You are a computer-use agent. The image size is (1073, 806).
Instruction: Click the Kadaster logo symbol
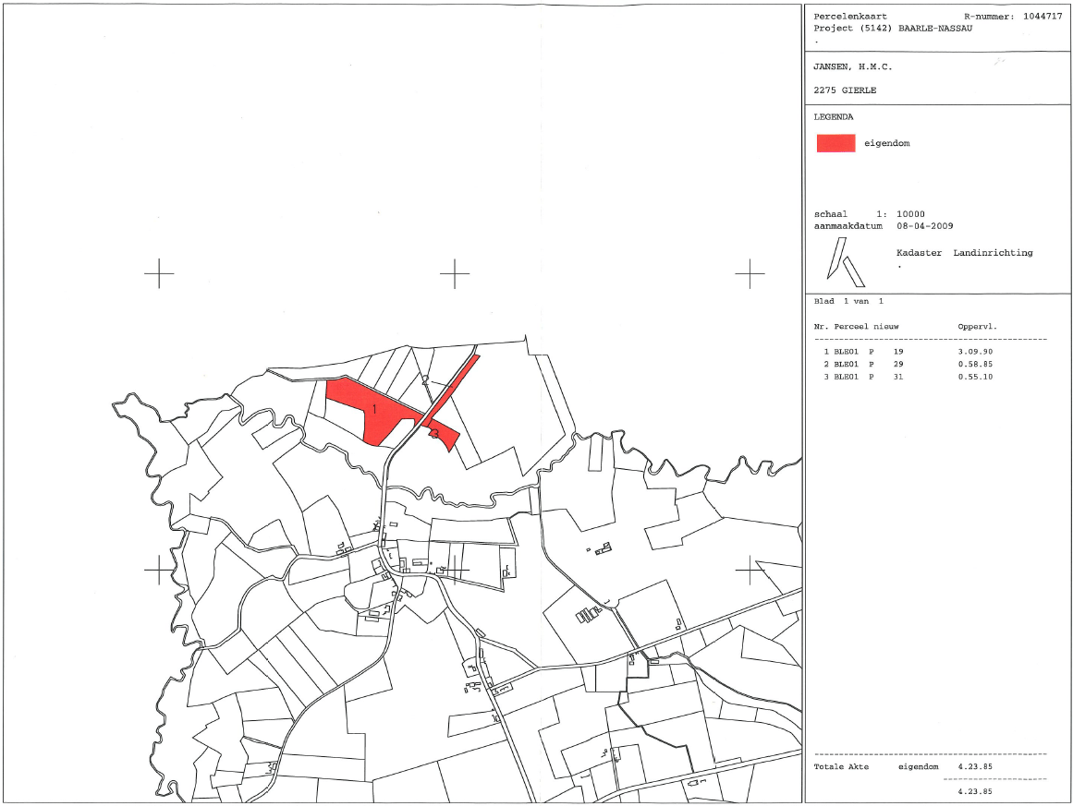coord(846,262)
